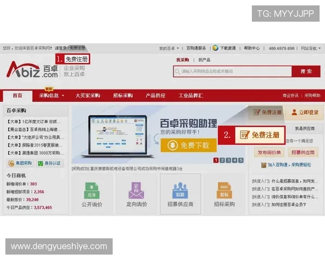Screen dimensions: 325x260
Task: Click the 请登录 link
Action: (x=61, y=48)
